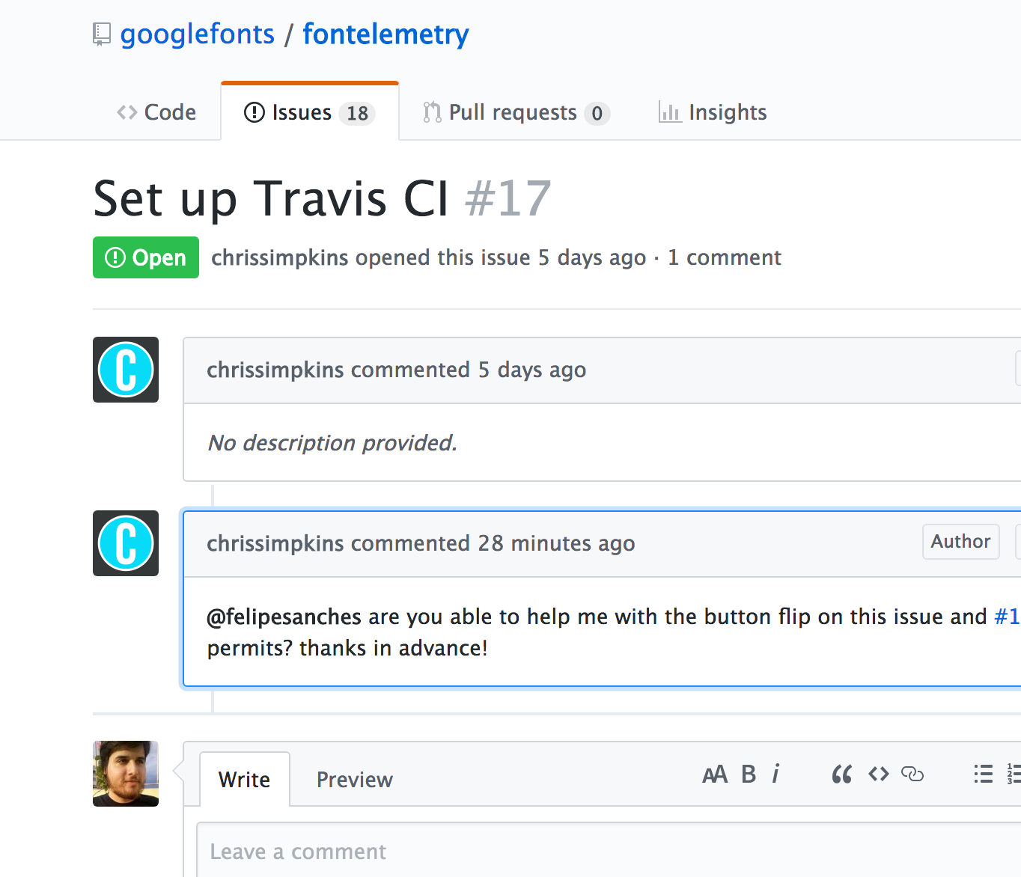
Task: Insert code with the code brackets icon
Action: [878, 774]
